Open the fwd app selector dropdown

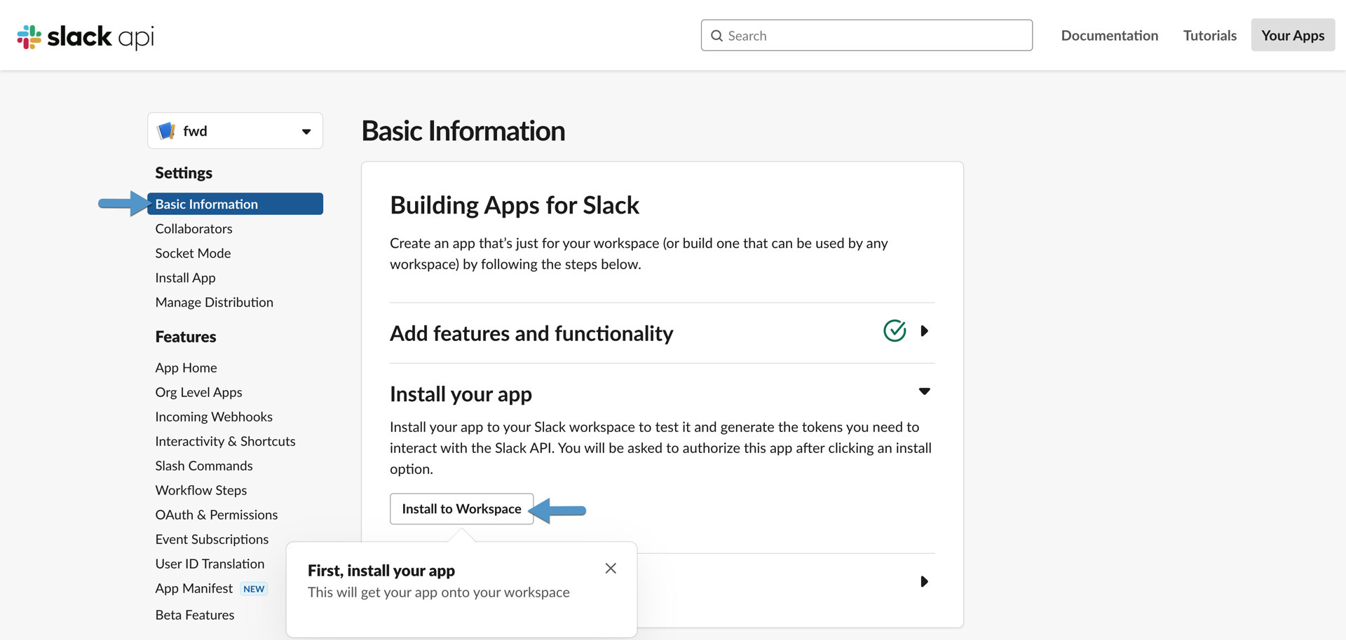point(306,130)
